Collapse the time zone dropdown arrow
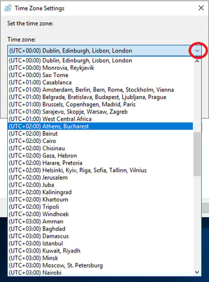Image resolution: width=209 pixels, height=282 pixels. click(x=197, y=51)
